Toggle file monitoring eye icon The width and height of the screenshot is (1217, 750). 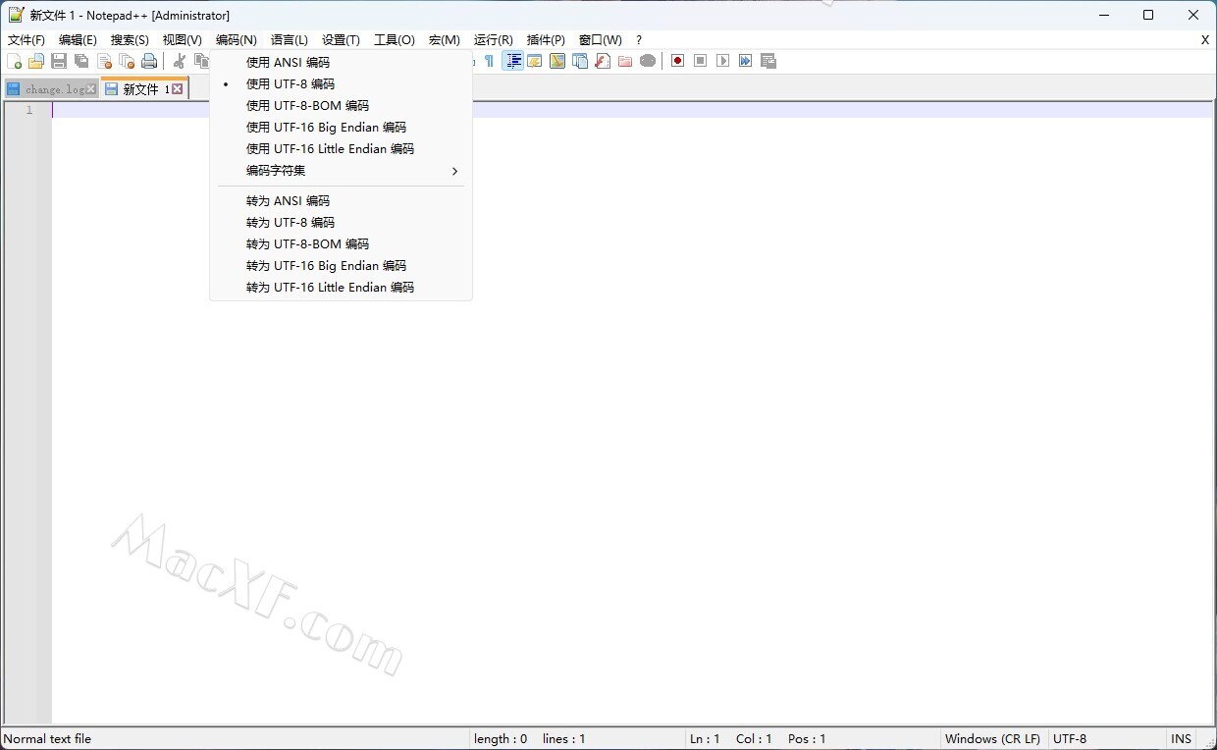click(x=648, y=61)
